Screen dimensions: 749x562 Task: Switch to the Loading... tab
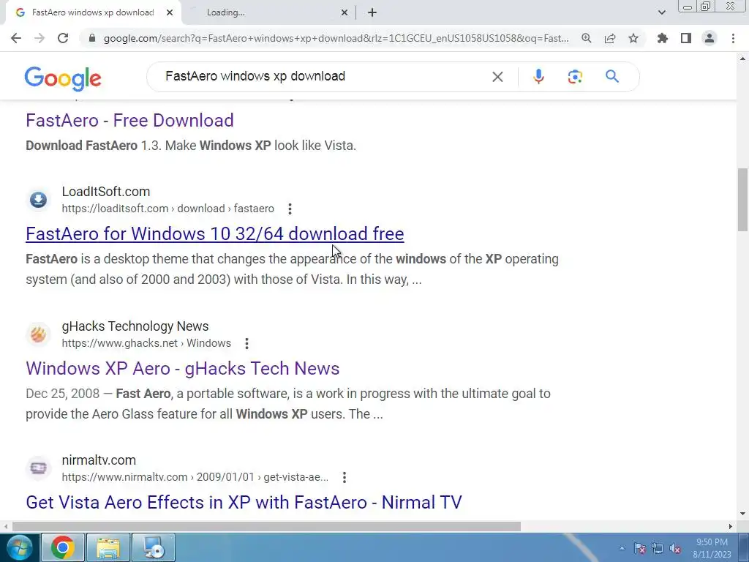pyautogui.click(x=225, y=12)
